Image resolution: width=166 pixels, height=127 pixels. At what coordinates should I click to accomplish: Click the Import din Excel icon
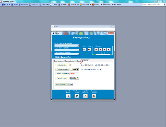pyautogui.click(x=68, y=96)
